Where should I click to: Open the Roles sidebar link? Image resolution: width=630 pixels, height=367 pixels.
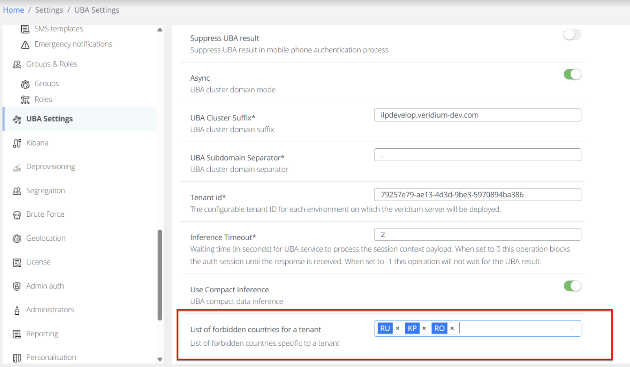click(x=43, y=100)
